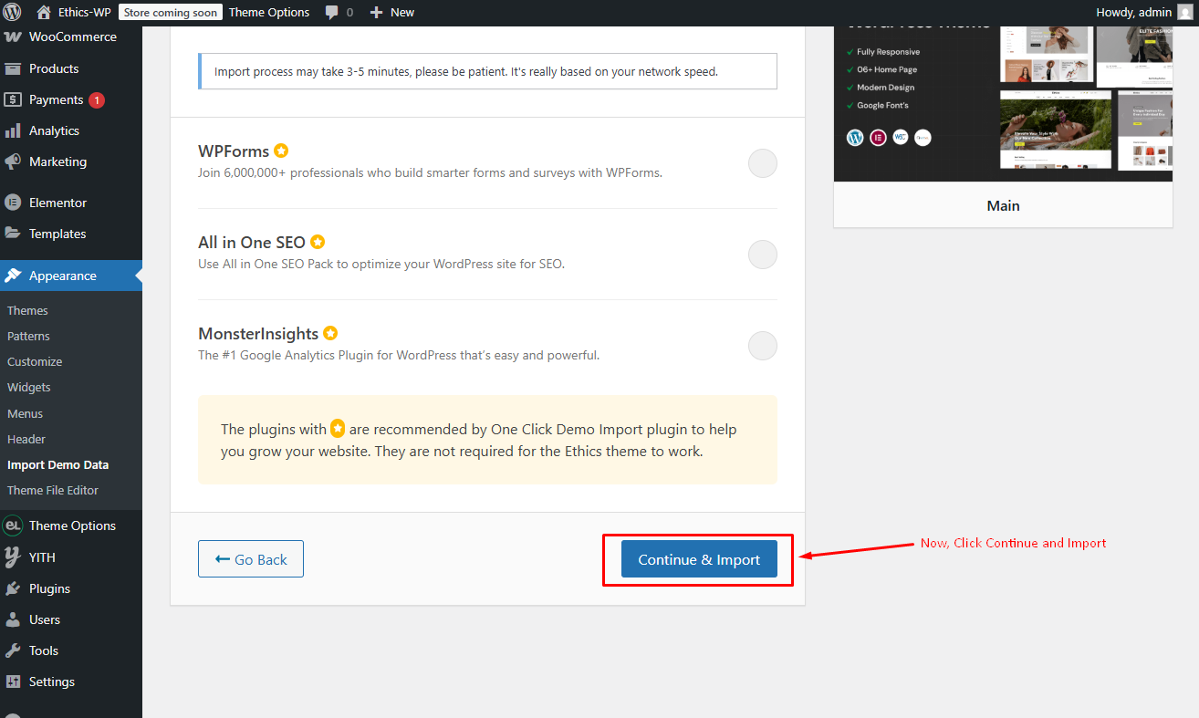The image size is (1199, 718).
Task: Click the MonsterInsights plugin title
Action: click(x=258, y=333)
